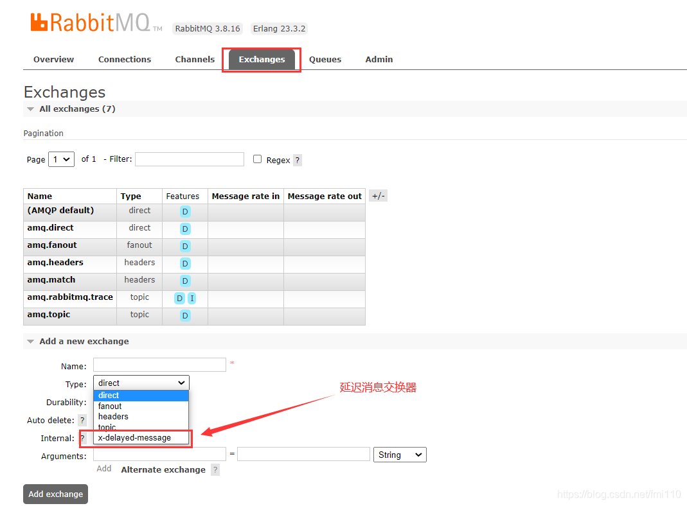Select the Exchanges tab
Viewport: 687px width, 506px height.
(x=262, y=60)
